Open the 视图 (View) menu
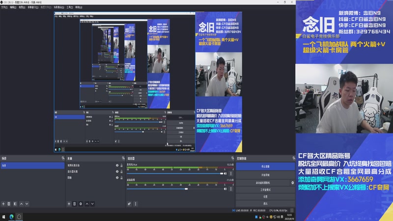Viewport: 393px width, 221px height. pyautogui.click(x=22, y=7)
